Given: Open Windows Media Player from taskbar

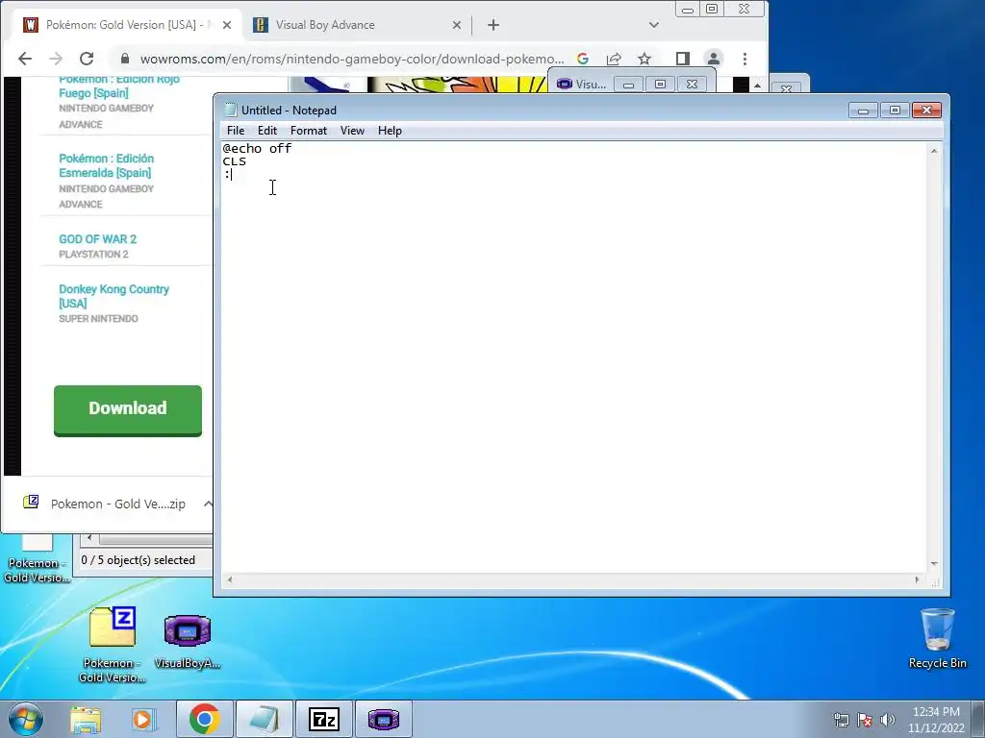Looking at the screenshot, I should click(142, 719).
